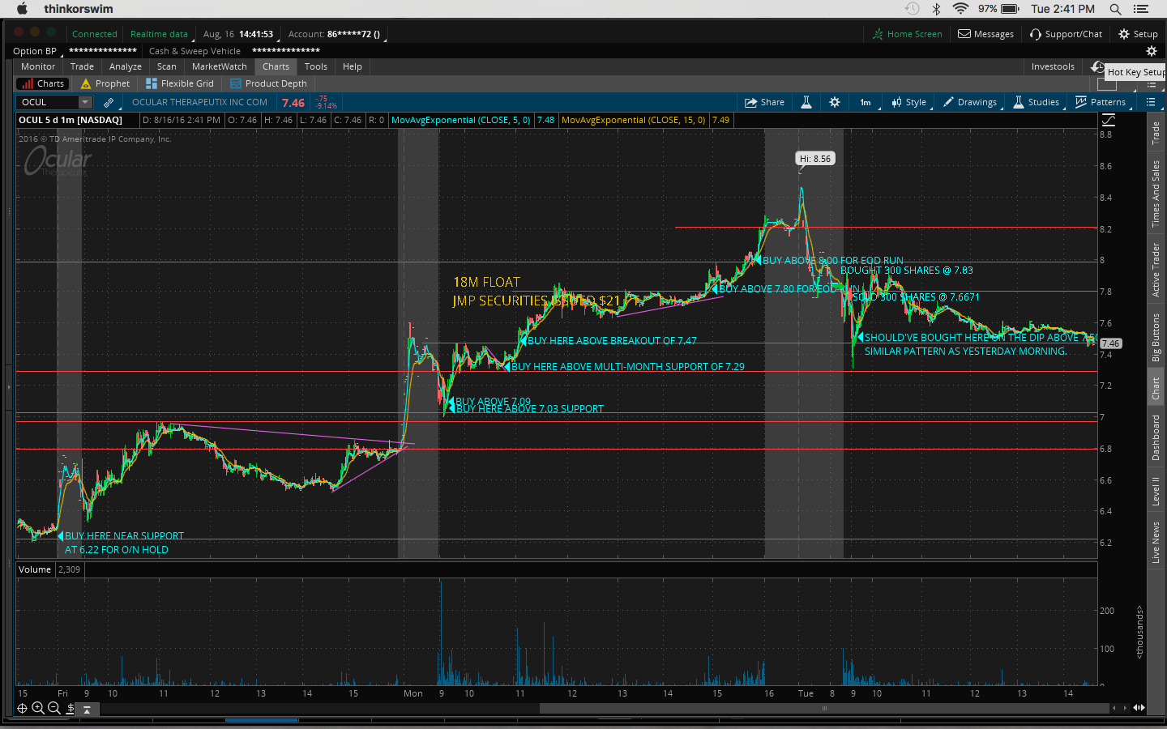The image size is (1167, 729).
Task: Zoom in on the chart
Action: click(38, 708)
